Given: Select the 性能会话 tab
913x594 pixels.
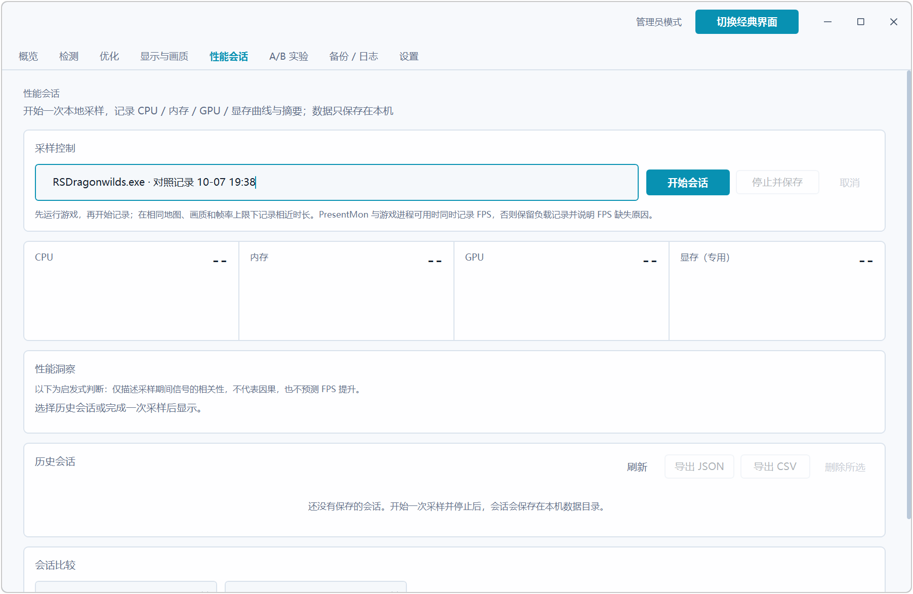Looking at the screenshot, I should (229, 56).
